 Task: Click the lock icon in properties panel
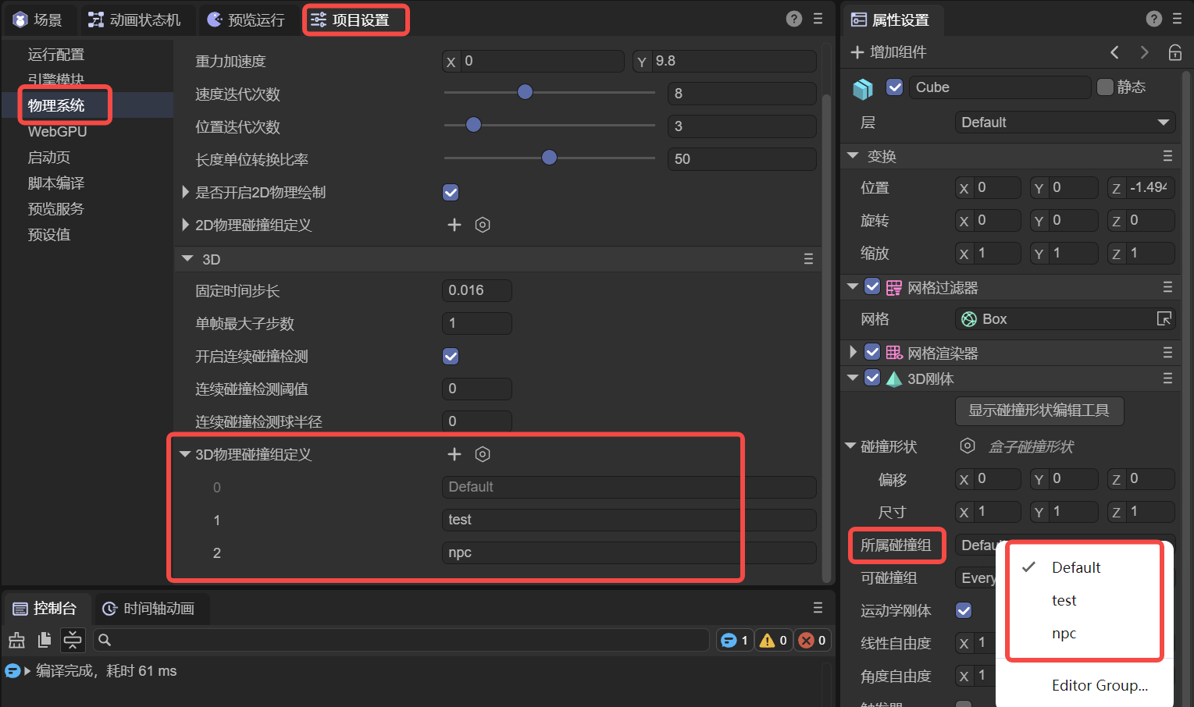(x=1174, y=52)
